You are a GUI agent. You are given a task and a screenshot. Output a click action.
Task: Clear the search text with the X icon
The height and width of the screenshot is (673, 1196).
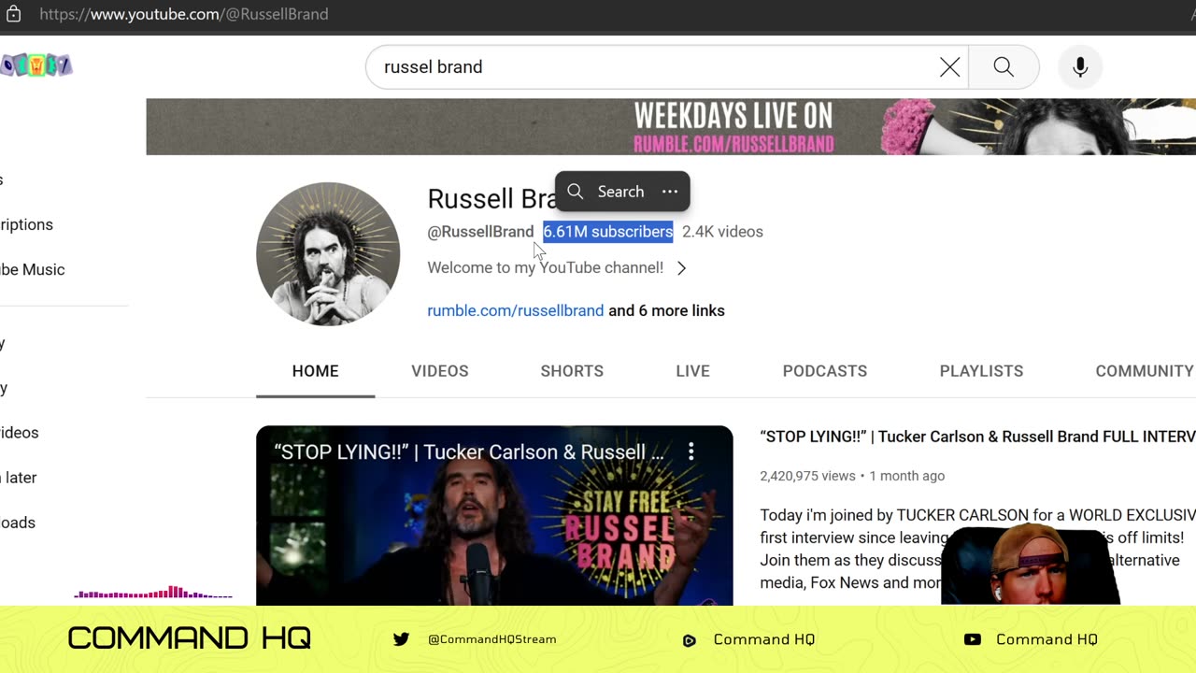949,66
